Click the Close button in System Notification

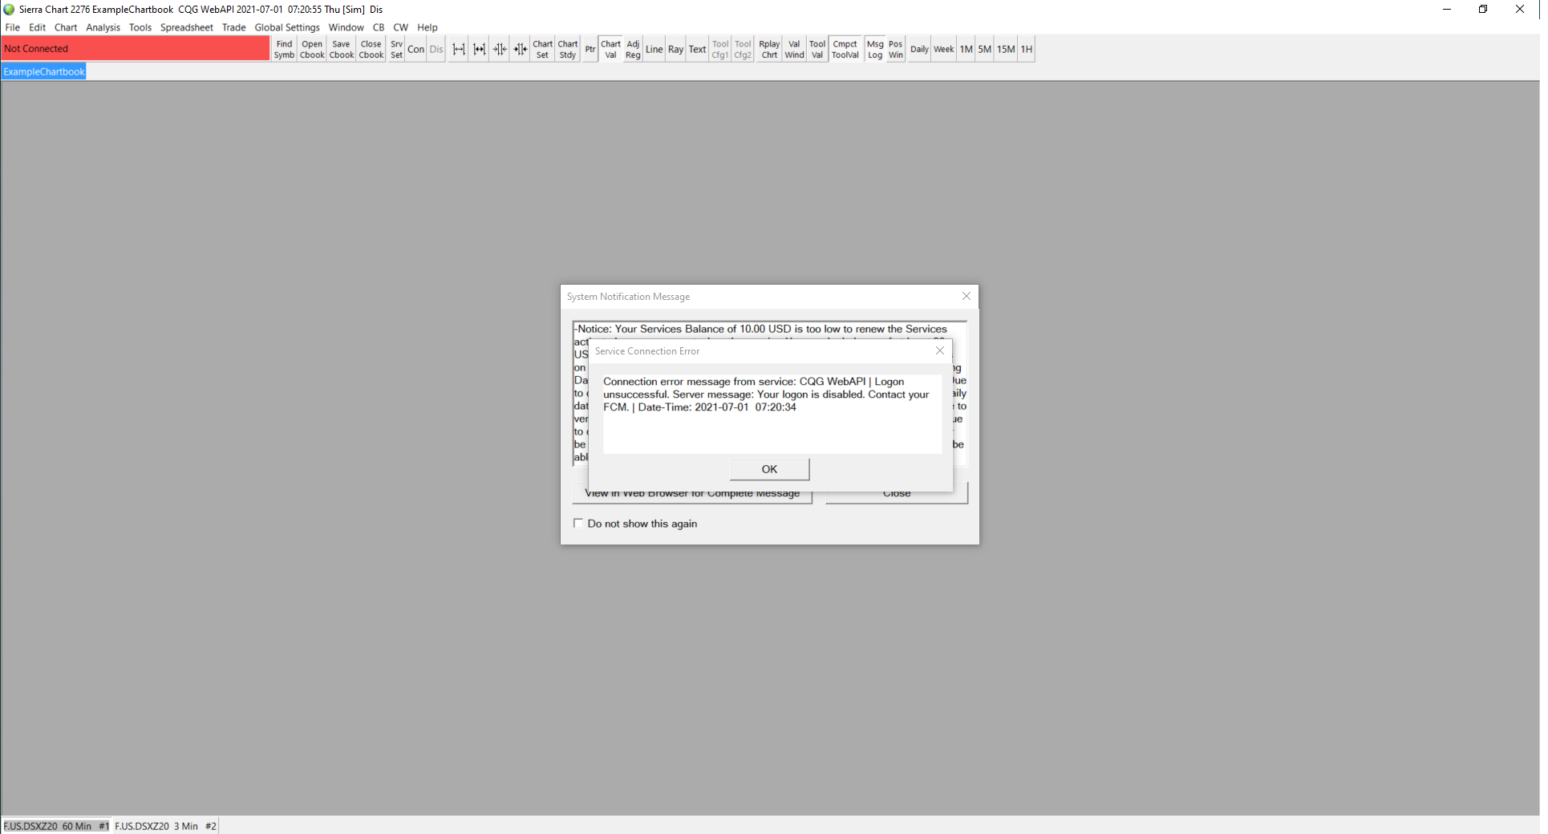(x=897, y=494)
